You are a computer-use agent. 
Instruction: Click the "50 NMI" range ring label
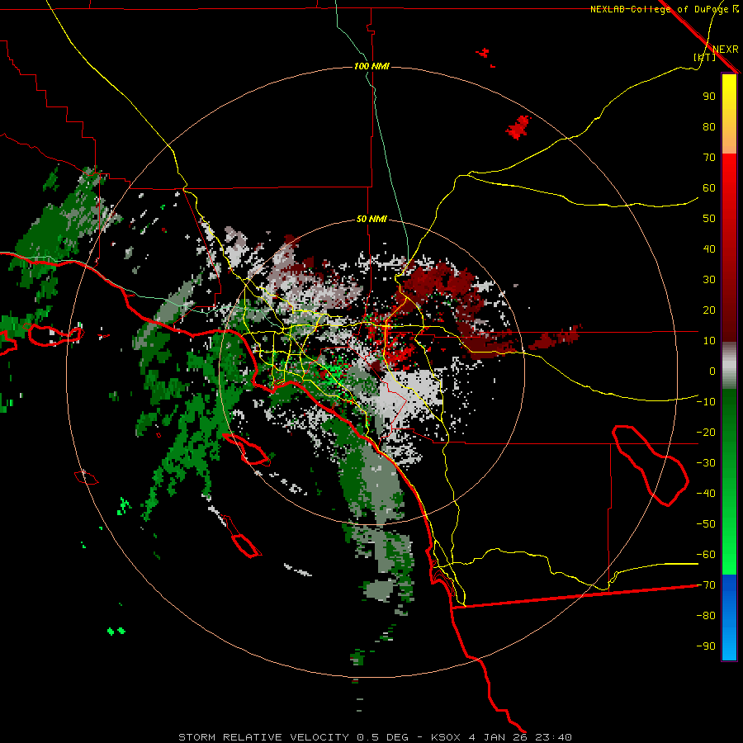pos(371,219)
